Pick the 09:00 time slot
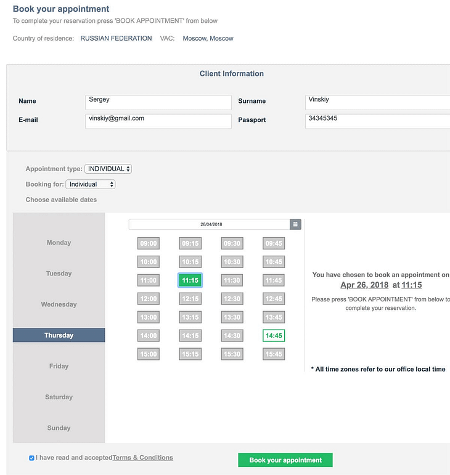450x475 pixels. click(x=149, y=243)
